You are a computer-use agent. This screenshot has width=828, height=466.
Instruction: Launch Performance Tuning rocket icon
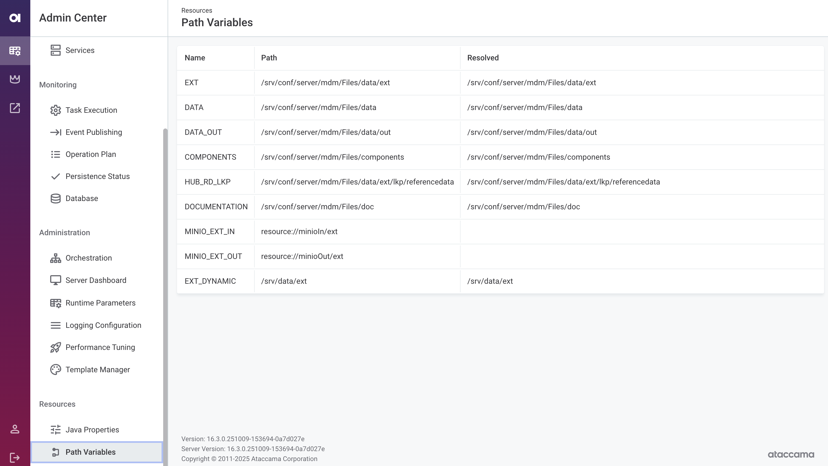(x=56, y=347)
